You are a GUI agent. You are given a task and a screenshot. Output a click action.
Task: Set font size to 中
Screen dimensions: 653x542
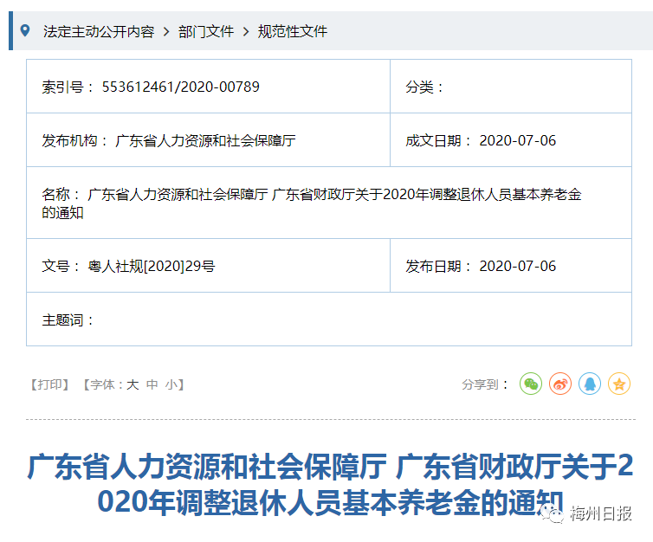pyautogui.click(x=152, y=384)
